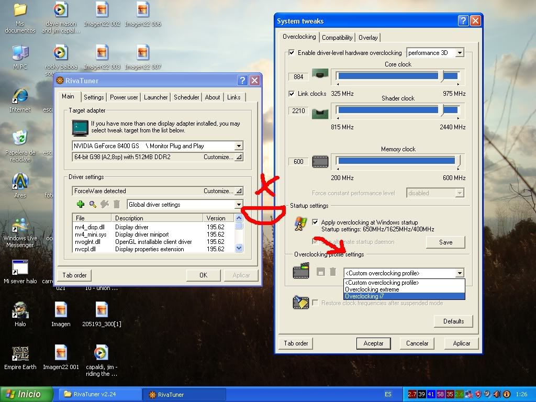Click the Shader clock value field 2210
The width and height of the screenshot is (536, 402).
(298, 110)
